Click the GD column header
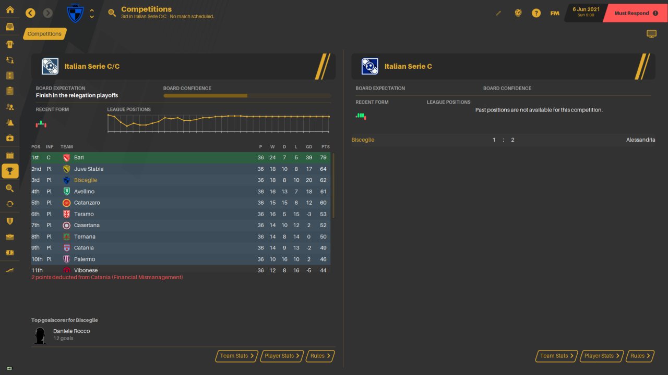668x375 pixels. tap(309, 147)
